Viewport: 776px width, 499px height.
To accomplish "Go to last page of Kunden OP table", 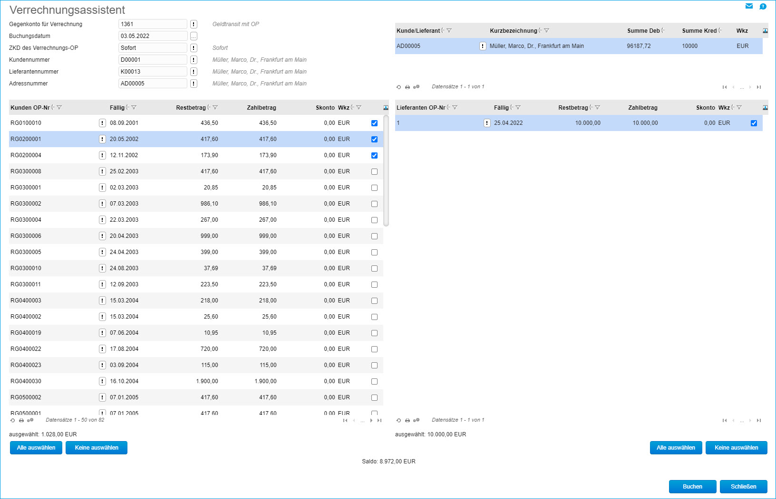I will pyautogui.click(x=379, y=420).
